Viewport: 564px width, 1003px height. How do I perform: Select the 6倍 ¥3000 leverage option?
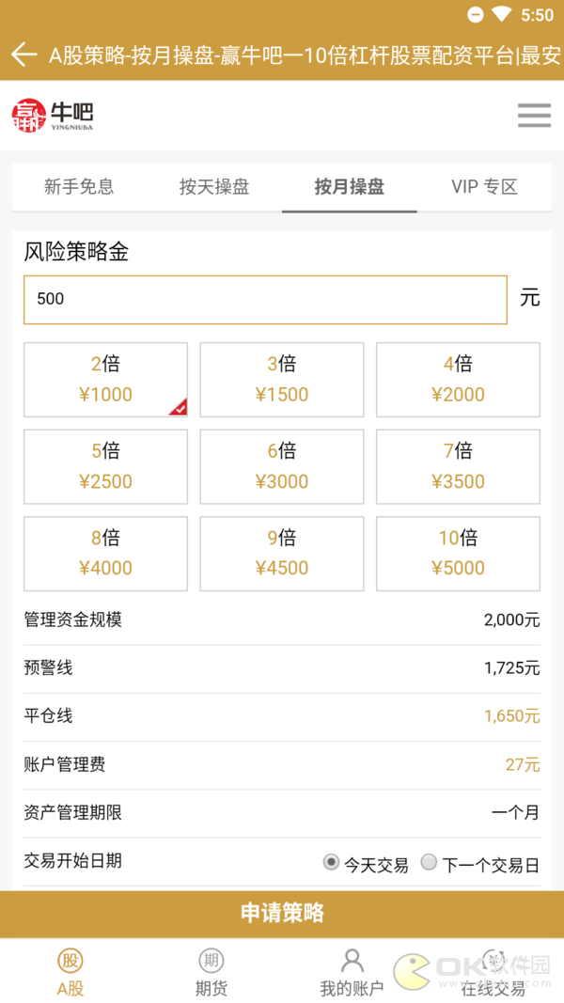pos(282,466)
